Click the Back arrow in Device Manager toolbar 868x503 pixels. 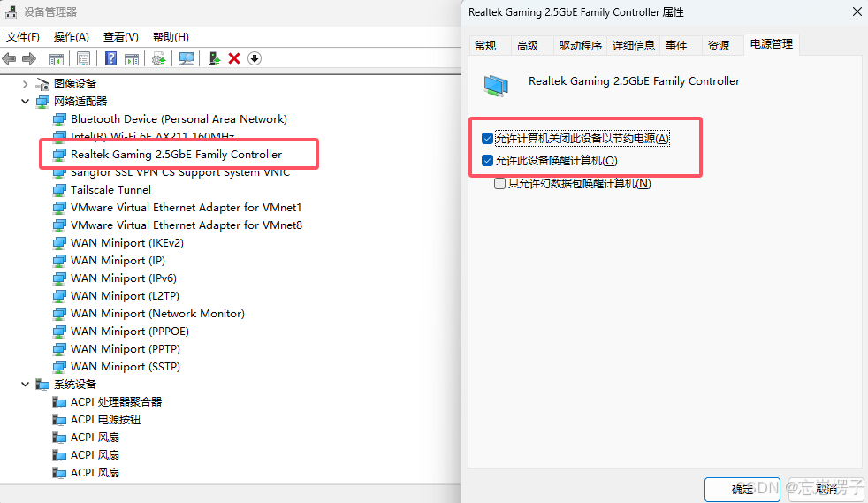tap(9, 58)
